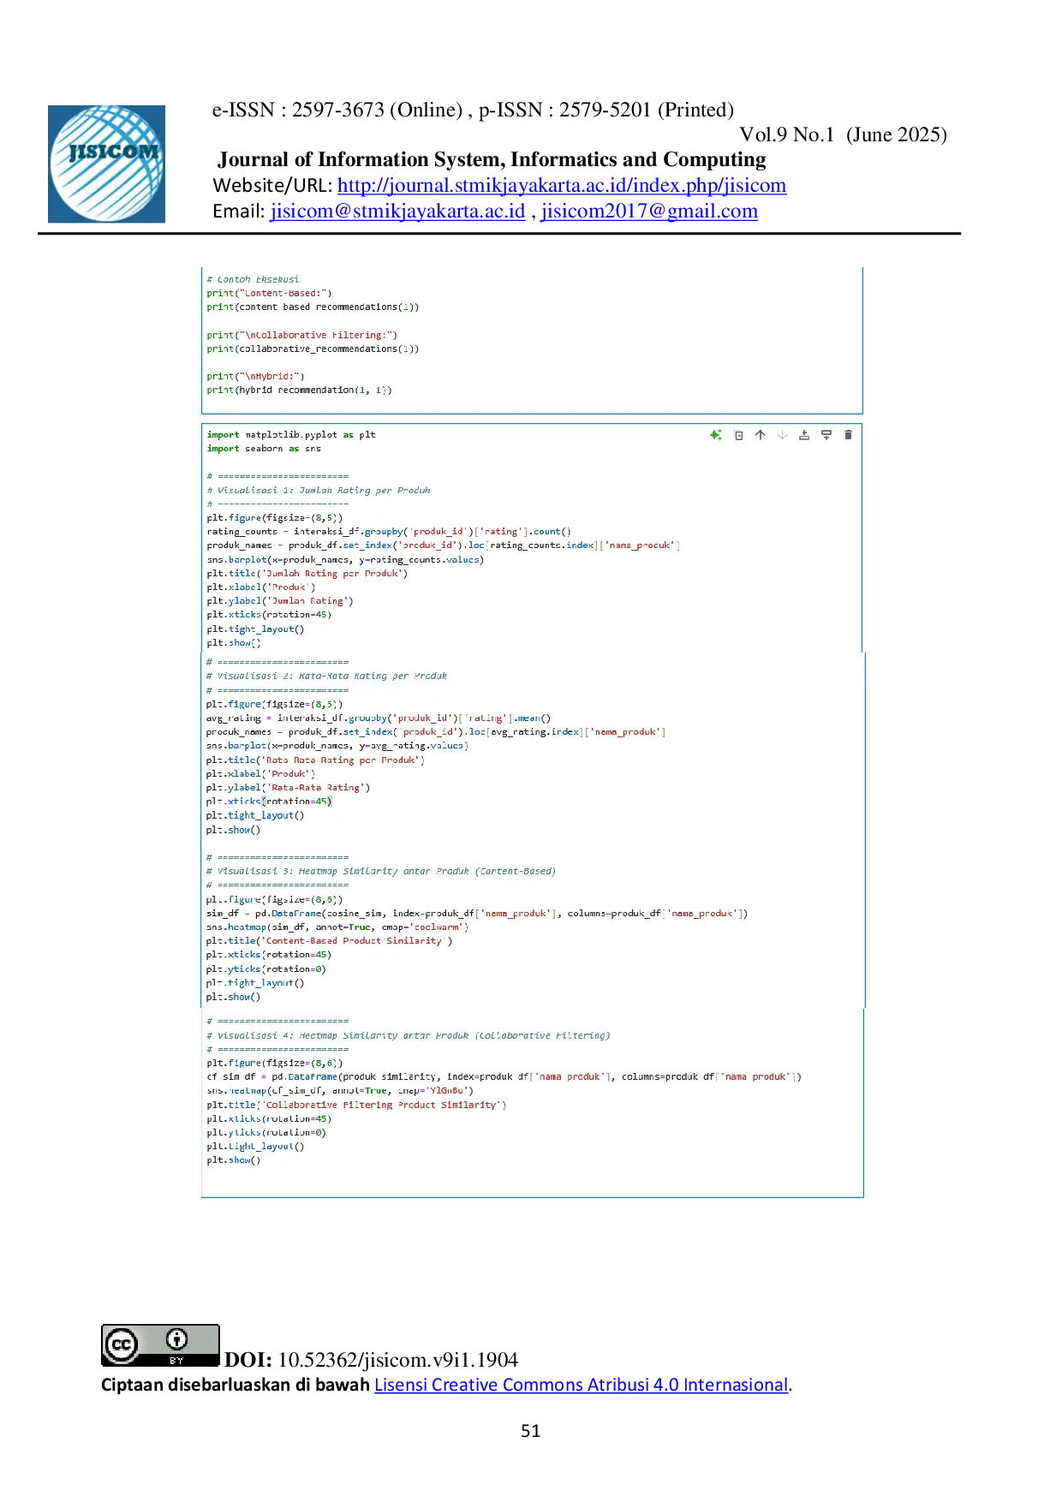Delete the cell with the trash icon
The width and height of the screenshot is (1062, 1502).
click(x=848, y=435)
